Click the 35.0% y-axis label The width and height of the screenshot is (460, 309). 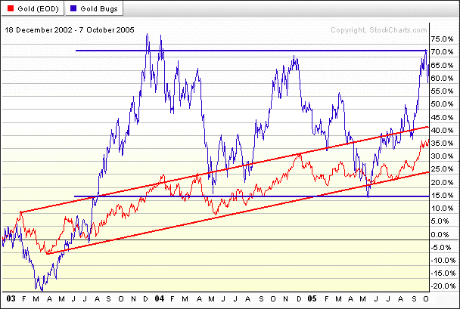[x=442, y=144]
